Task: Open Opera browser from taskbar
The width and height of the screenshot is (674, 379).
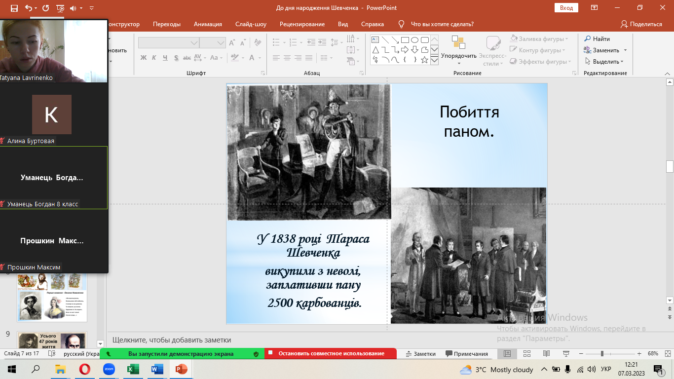Action: 85,369
